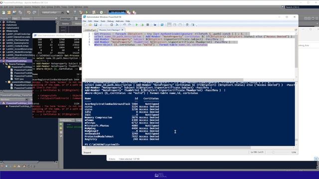The width and height of the screenshot is (319, 179).
Task: Click Show Command Window icon in ISE
Action: [x=187, y=25]
